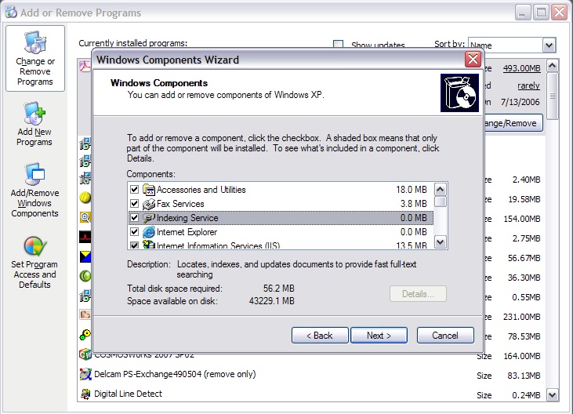Open Change or Remove Programs in sidebar
The width and height of the screenshot is (573, 414).
(x=35, y=59)
